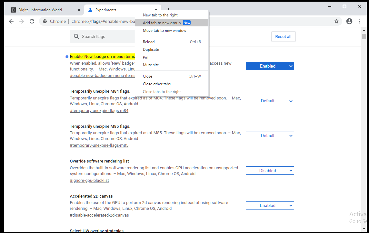Open the Disabled dropdown for software rendering
369x233 pixels.
tap(270, 170)
